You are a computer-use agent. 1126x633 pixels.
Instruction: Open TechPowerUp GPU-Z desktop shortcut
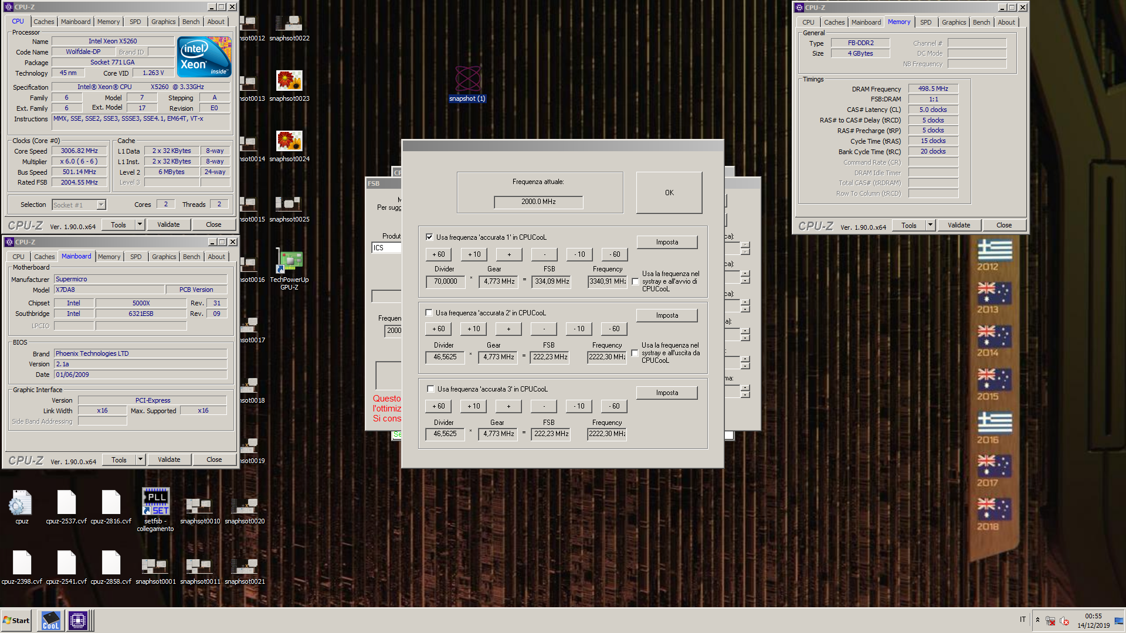(289, 270)
